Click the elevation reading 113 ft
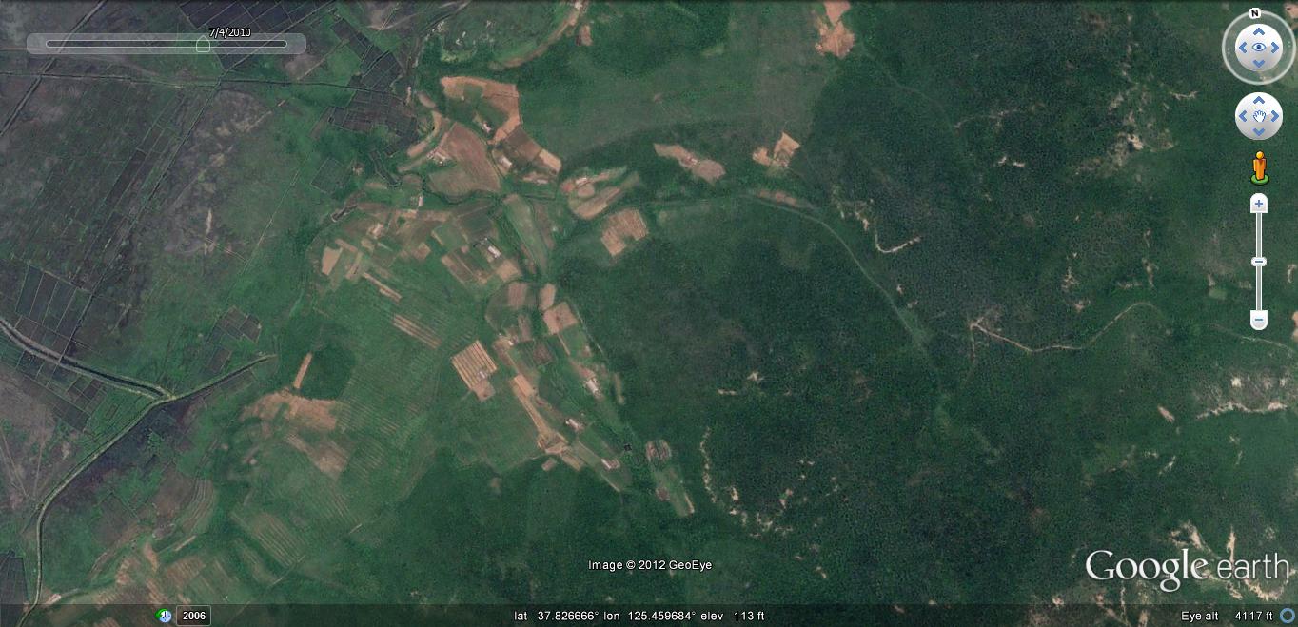 (749, 616)
